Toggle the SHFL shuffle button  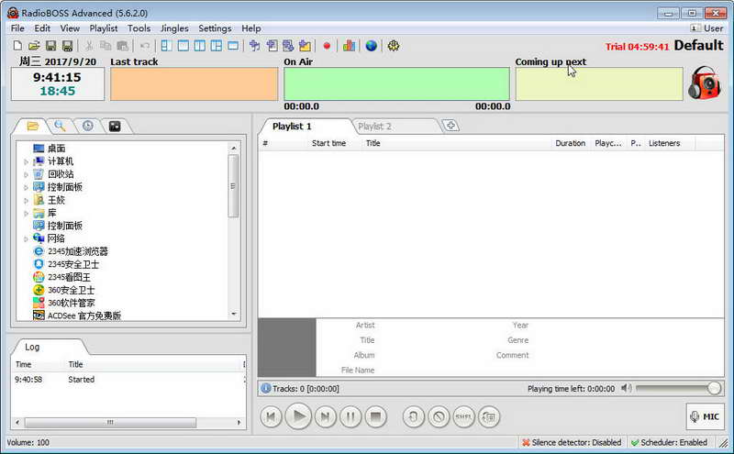(463, 416)
